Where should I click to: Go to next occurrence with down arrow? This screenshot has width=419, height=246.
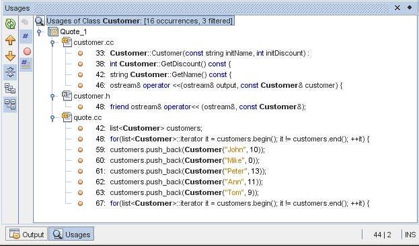coord(10,56)
